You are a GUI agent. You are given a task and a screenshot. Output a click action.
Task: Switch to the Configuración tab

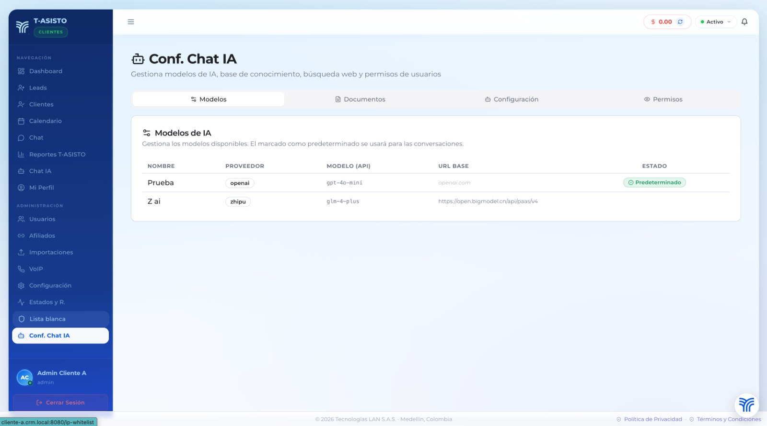coord(511,99)
